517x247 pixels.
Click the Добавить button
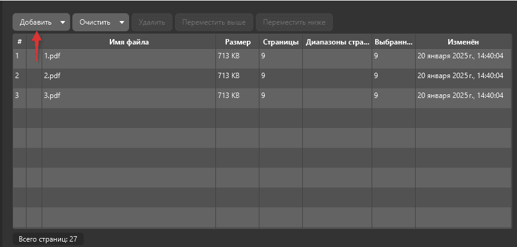click(x=35, y=23)
